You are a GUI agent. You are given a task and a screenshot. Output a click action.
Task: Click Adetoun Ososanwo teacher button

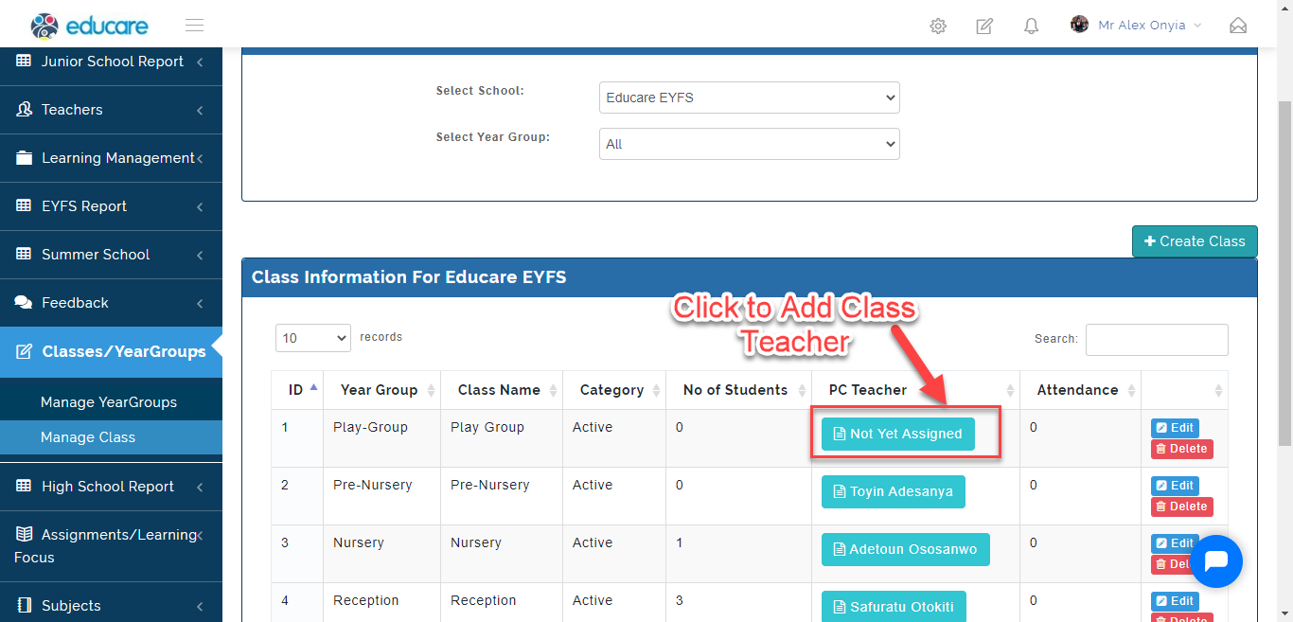[x=905, y=549]
